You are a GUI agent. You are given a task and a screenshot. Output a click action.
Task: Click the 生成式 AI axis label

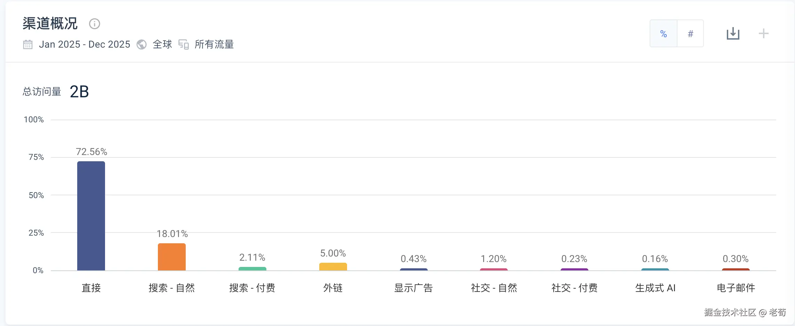655,288
